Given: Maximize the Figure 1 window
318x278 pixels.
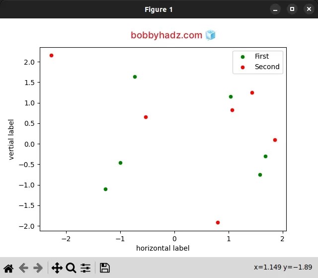Looking at the screenshot, I should [292, 9].
